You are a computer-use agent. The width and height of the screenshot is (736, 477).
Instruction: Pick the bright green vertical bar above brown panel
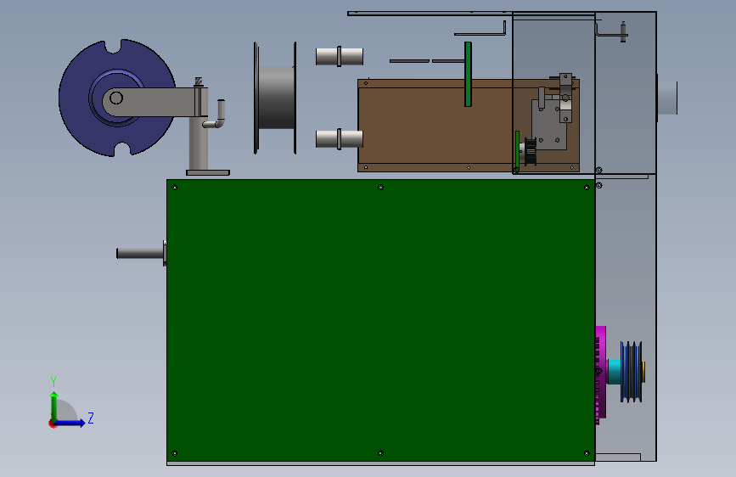(x=468, y=74)
